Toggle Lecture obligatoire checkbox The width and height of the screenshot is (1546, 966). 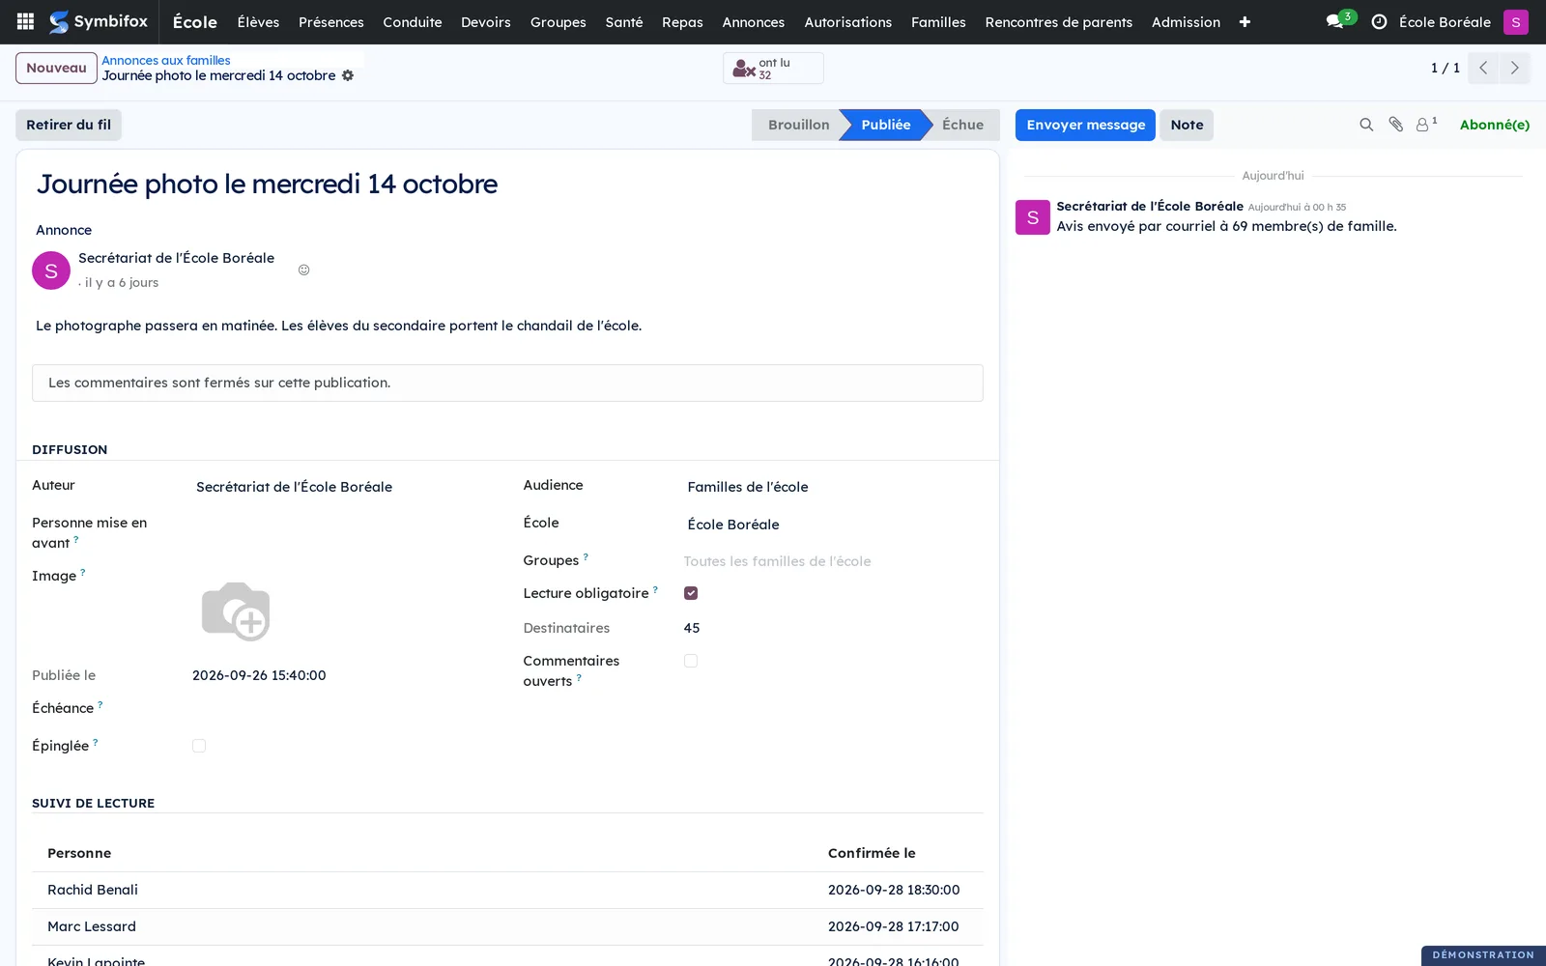click(x=691, y=593)
